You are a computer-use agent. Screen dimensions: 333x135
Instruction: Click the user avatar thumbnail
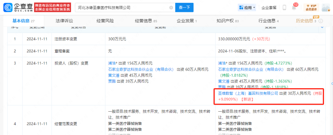click(x=326, y=7)
